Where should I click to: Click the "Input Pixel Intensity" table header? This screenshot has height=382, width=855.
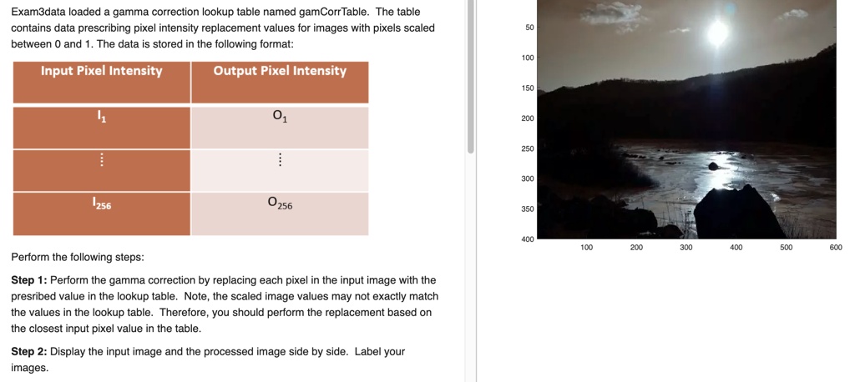(102, 71)
